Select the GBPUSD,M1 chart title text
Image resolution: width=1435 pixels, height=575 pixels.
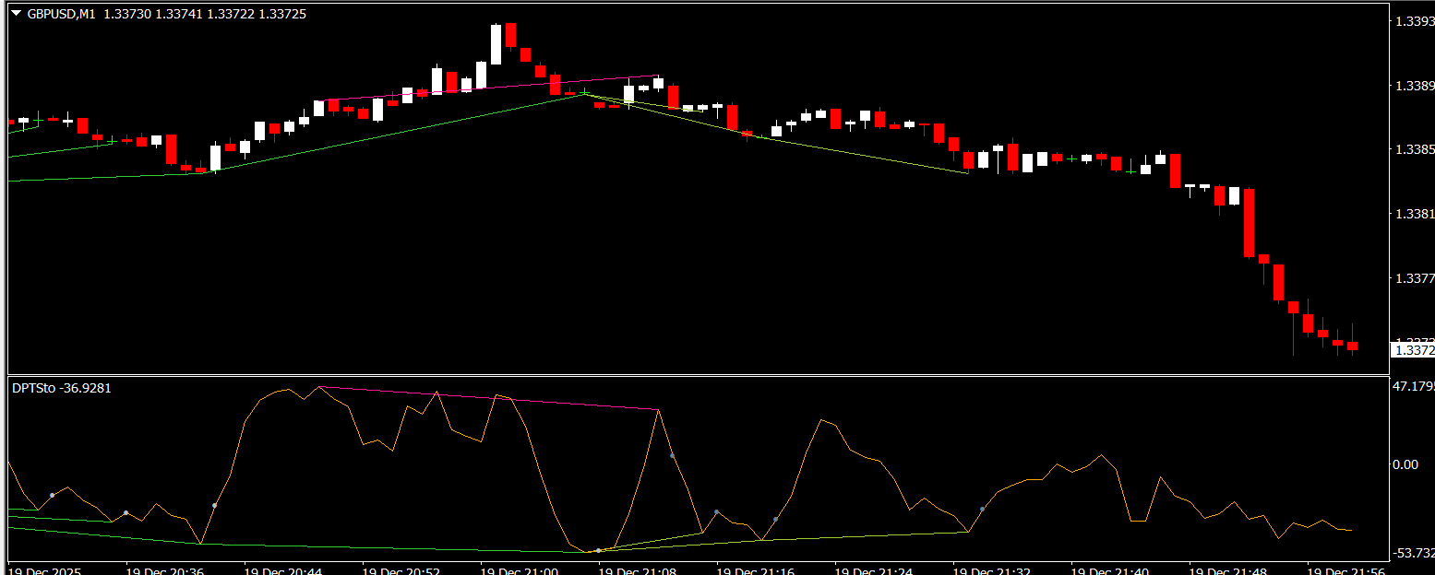[61, 14]
